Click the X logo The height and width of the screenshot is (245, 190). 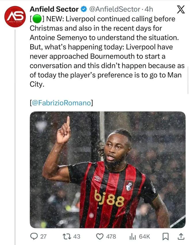180,10
